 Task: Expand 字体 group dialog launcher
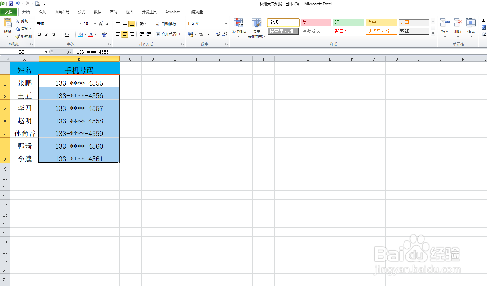click(x=109, y=44)
